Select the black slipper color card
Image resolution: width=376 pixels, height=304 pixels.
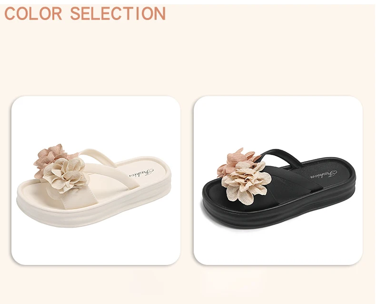coord(278,180)
